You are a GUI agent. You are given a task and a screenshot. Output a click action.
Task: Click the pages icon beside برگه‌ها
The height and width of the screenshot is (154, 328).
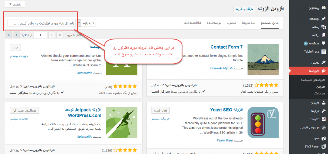324,35
